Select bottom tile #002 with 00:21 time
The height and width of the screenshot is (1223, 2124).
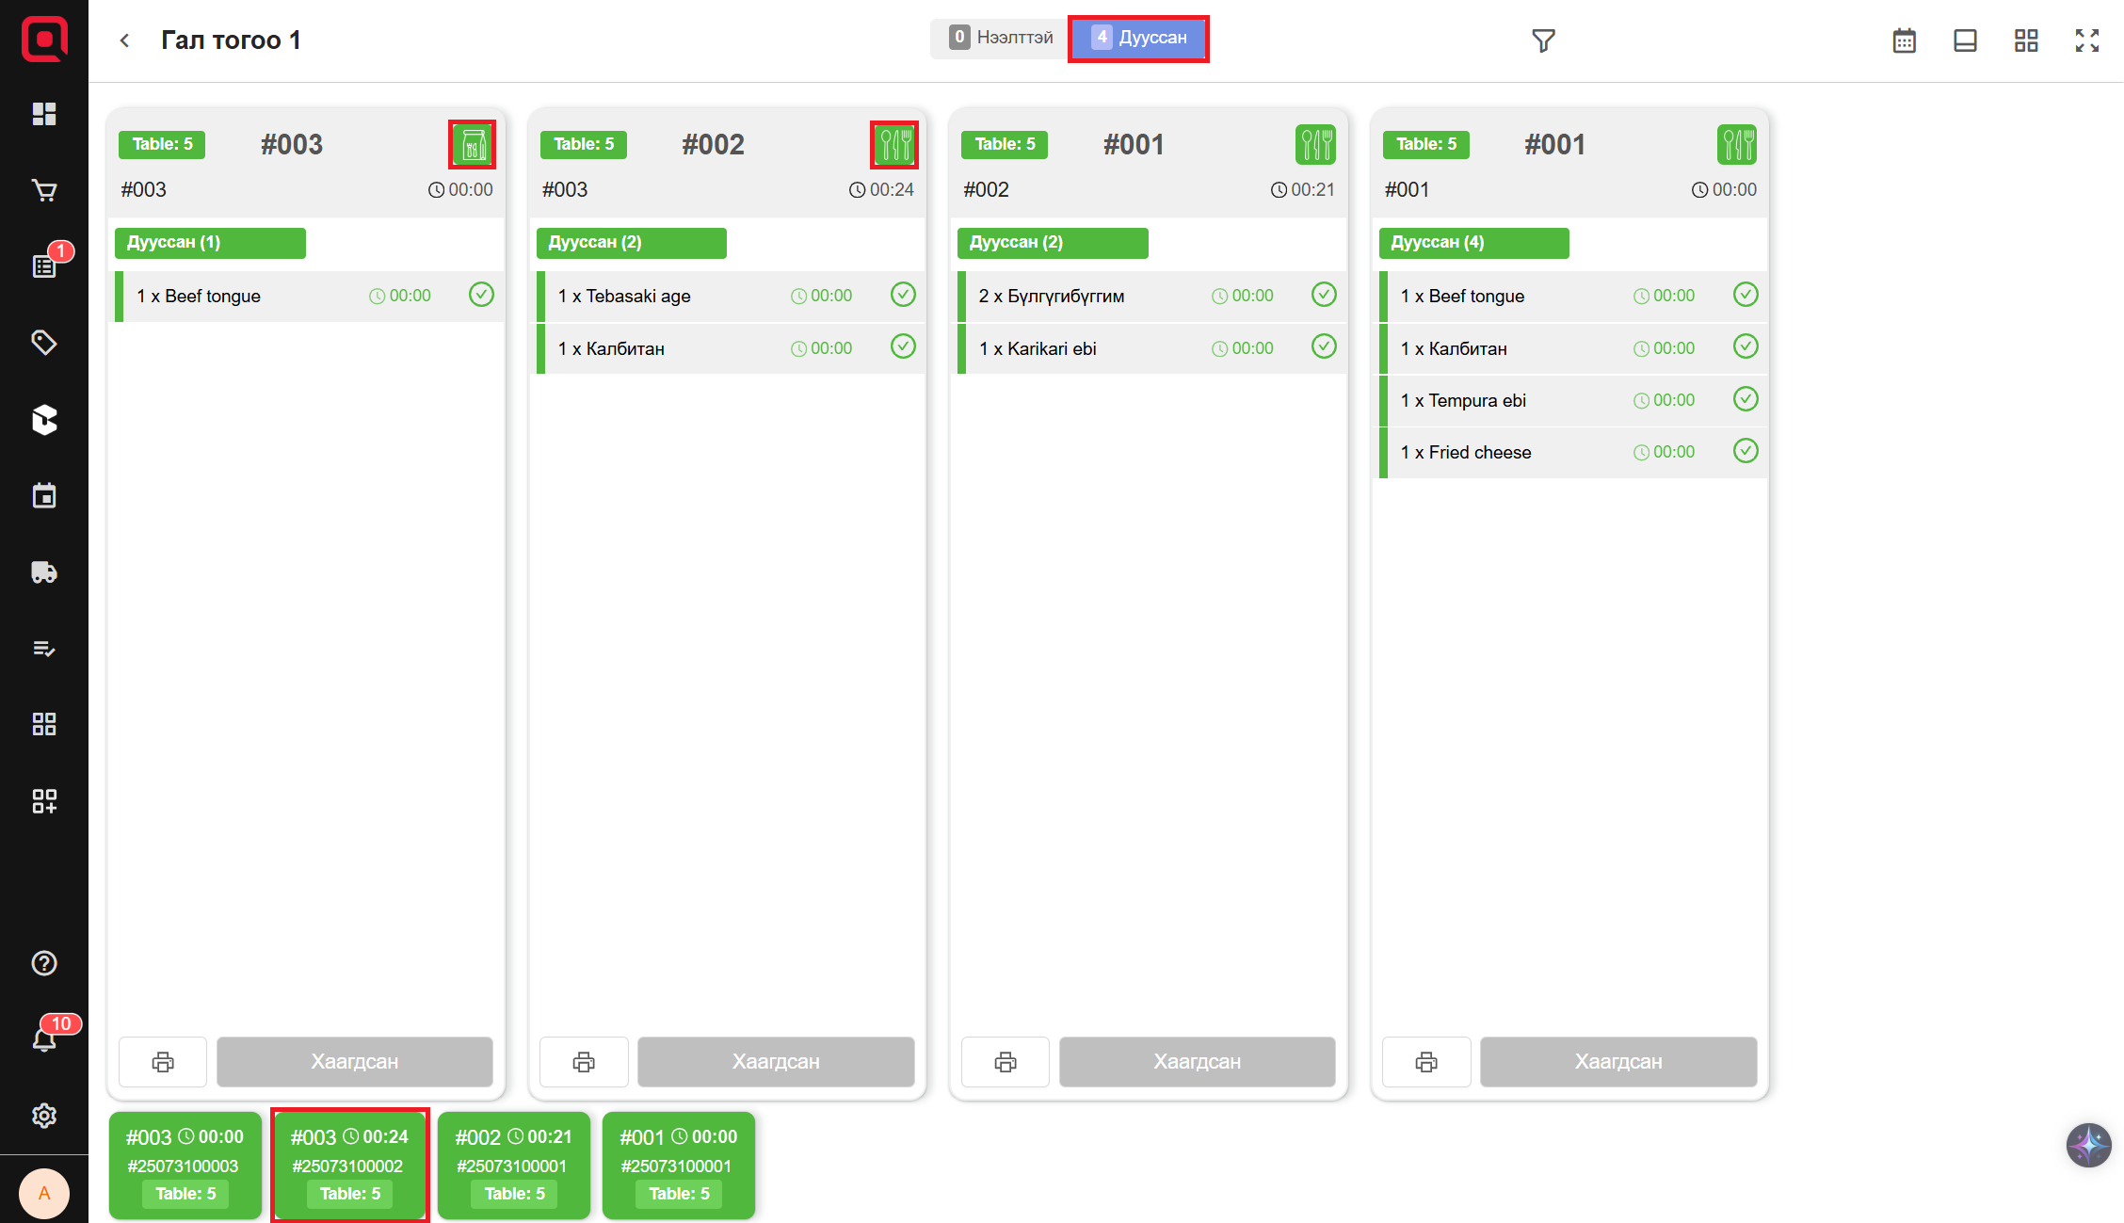tap(513, 1165)
